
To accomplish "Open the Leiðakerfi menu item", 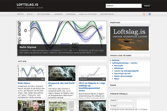I will click(x=58, y=14).
